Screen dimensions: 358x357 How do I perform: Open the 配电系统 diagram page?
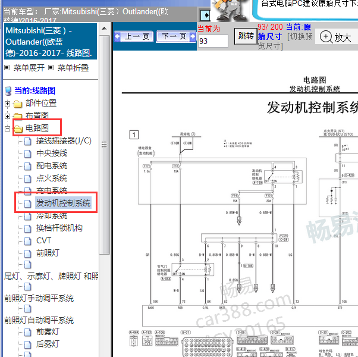(52, 166)
